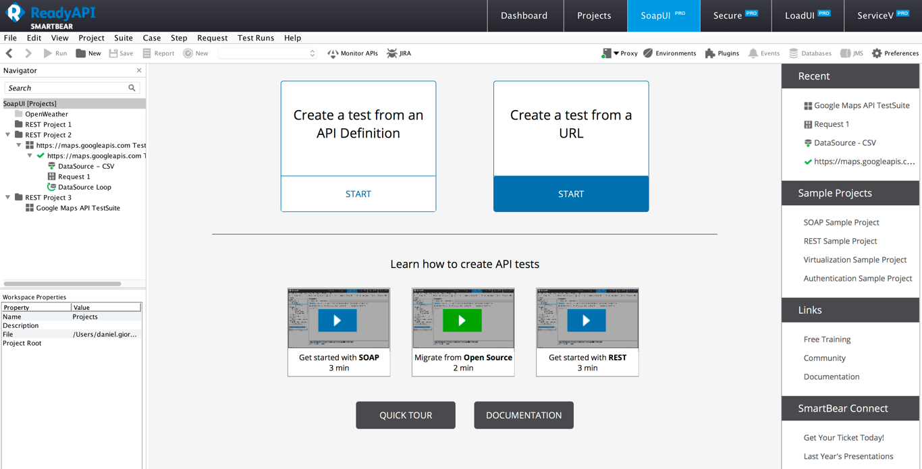
Task: Open the Project menu
Action: pyautogui.click(x=91, y=38)
